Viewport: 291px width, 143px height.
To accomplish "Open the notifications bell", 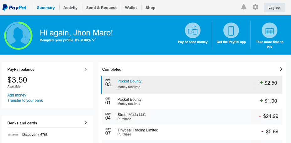I will (x=244, y=7).
